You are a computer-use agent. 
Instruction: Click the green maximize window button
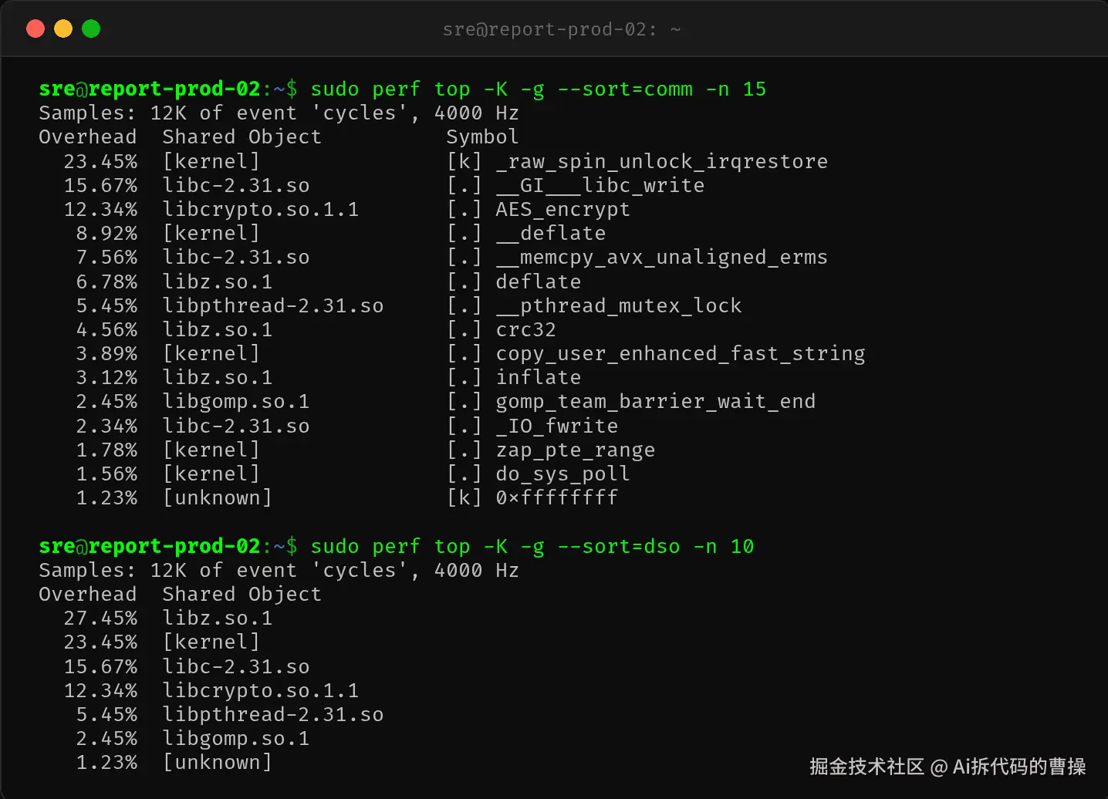91,29
